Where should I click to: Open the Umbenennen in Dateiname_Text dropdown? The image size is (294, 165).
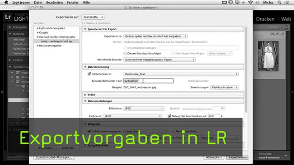pos(181,74)
